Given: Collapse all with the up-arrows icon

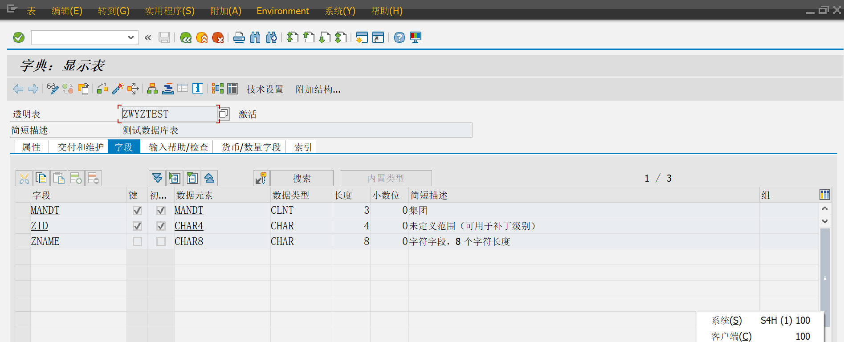Looking at the screenshot, I should [x=209, y=178].
